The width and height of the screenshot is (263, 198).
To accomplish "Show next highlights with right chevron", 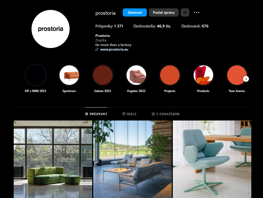I will [x=246, y=79].
